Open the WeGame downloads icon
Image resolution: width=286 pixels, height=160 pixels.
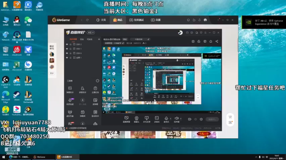[199, 20]
